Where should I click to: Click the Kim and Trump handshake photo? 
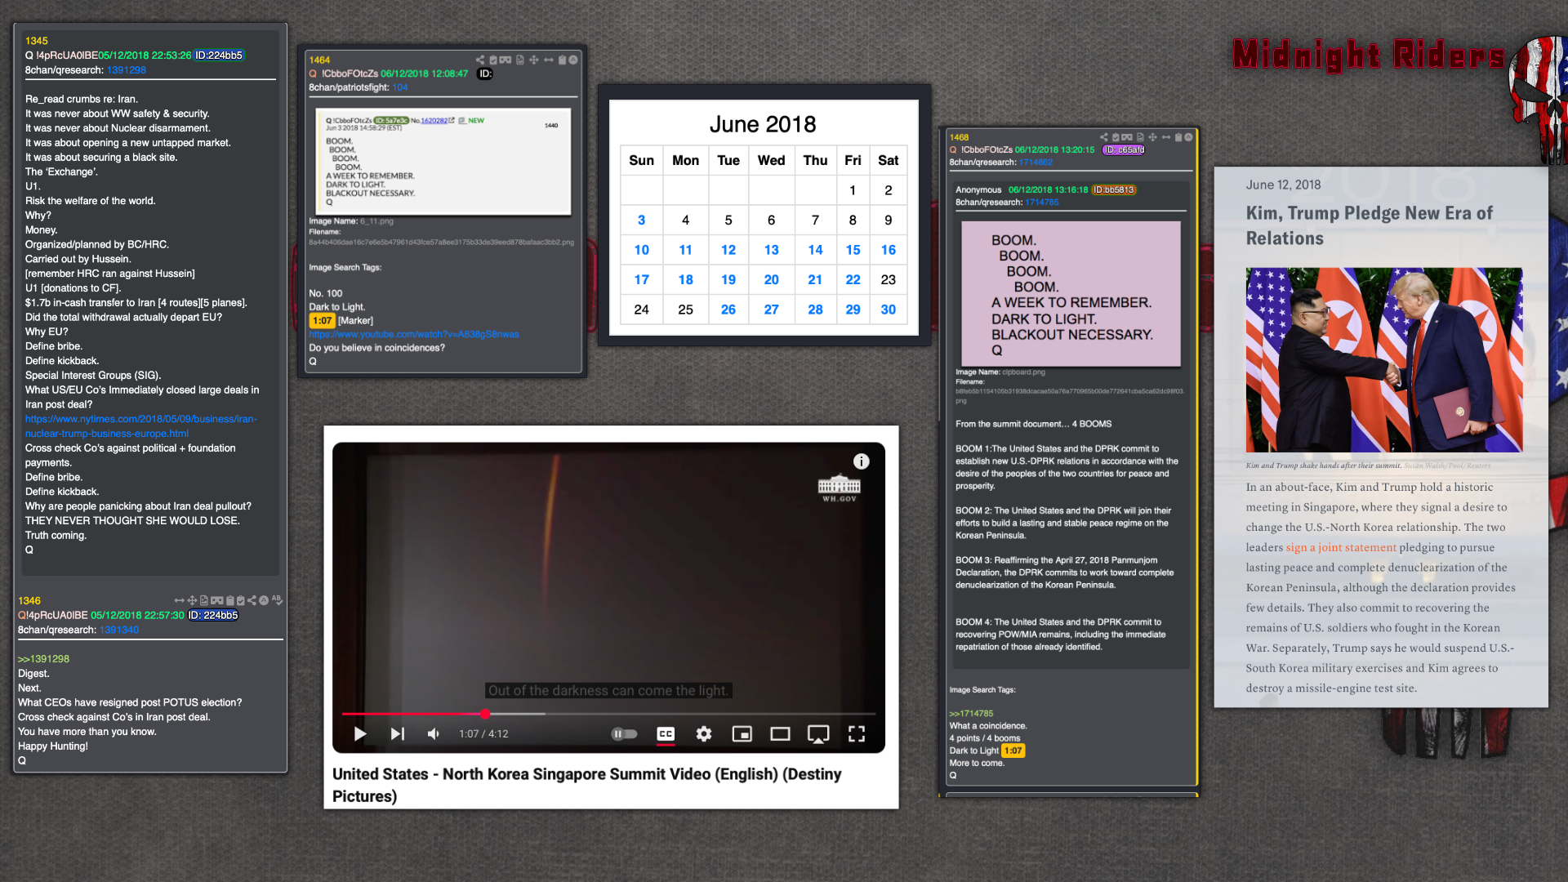[1384, 359]
